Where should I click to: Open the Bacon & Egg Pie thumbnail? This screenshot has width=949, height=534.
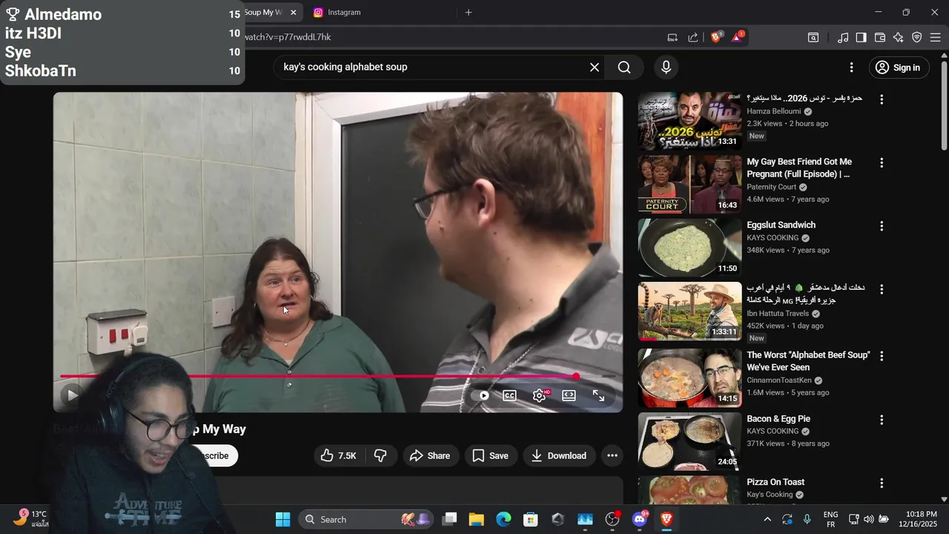click(x=690, y=442)
